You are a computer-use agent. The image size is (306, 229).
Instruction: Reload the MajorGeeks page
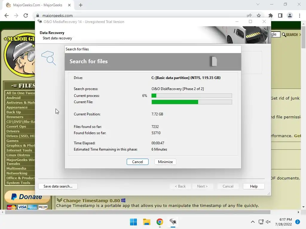coord(26,16)
